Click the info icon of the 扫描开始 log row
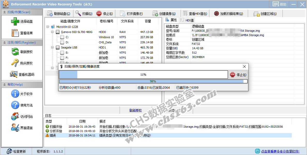This screenshot has width=307, height=155. 47,126
